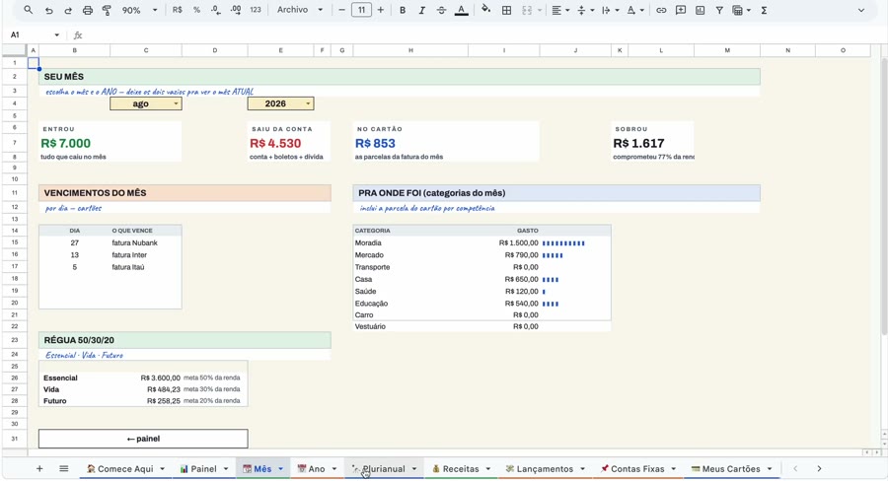888x481 pixels.
Task: Open the month dropdown showing ago
Action: pyautogui.click(x=146, y=103)
